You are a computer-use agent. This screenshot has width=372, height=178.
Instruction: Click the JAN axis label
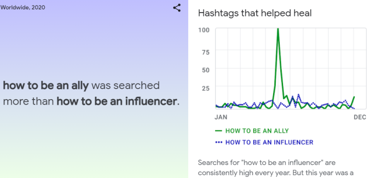tap(221, 117)
